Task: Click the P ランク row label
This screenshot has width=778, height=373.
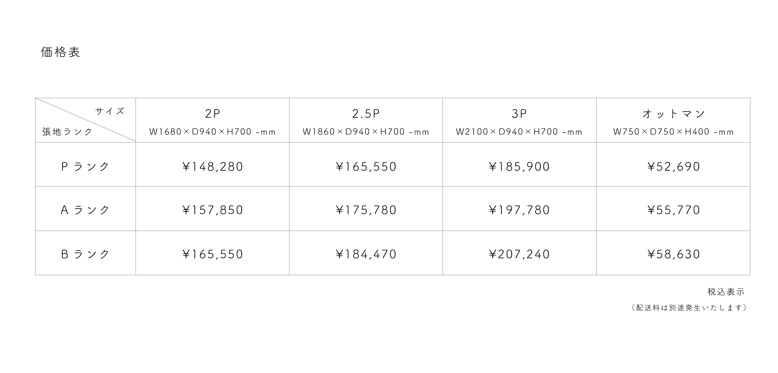Action: coord(85,167)
